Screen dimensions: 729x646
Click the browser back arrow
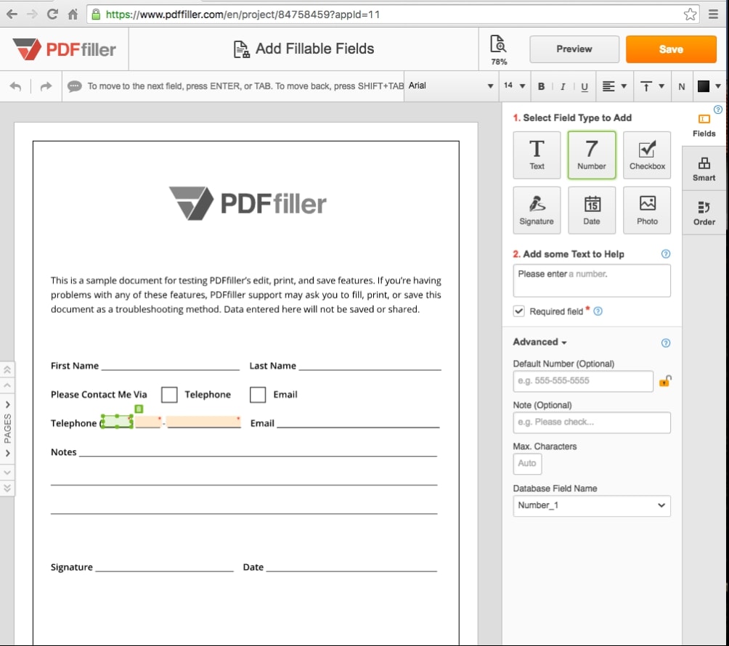(x=12, y=15)
